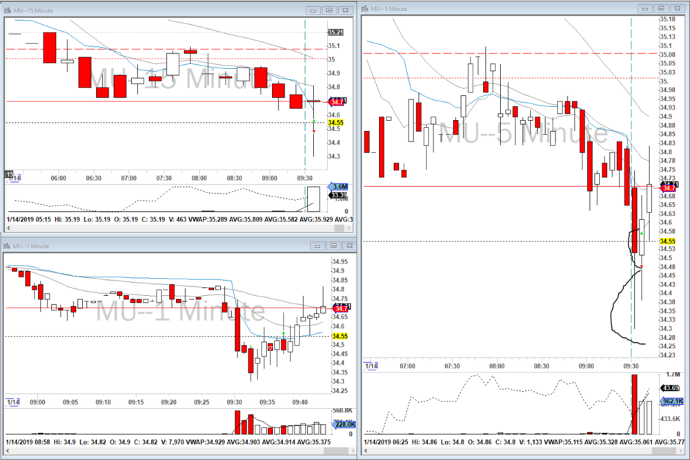690x460 pixels.
Task: Click the 228.0K volume marker on 1 Minute chart
Action: coord(344,424)
